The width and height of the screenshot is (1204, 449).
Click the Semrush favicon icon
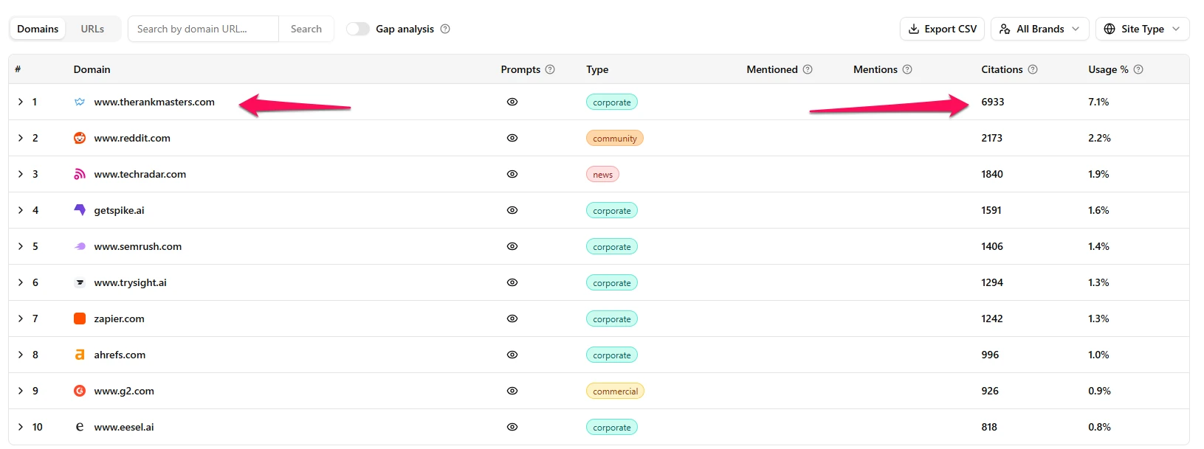tap(80, 246)
